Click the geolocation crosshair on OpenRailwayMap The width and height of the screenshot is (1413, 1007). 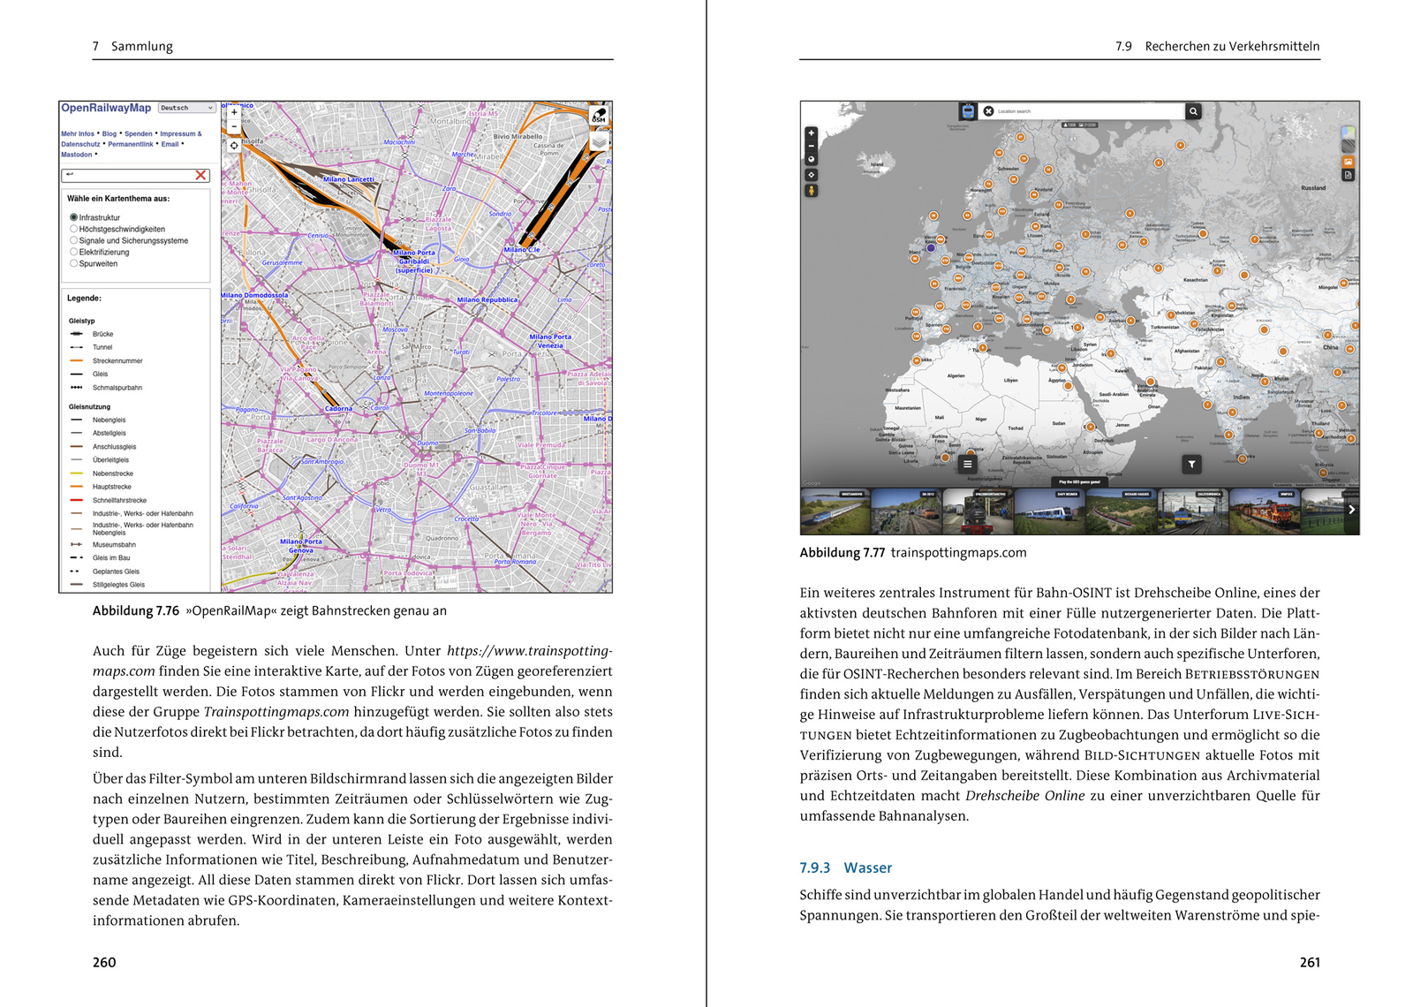pyautogui.click(x=234, y=146)
